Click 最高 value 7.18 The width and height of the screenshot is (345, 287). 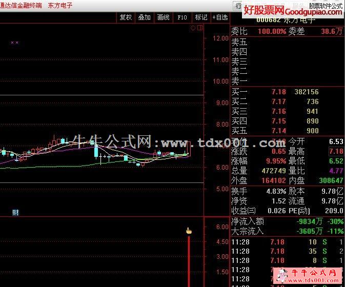pyautogui.click(x=336, y=151)
